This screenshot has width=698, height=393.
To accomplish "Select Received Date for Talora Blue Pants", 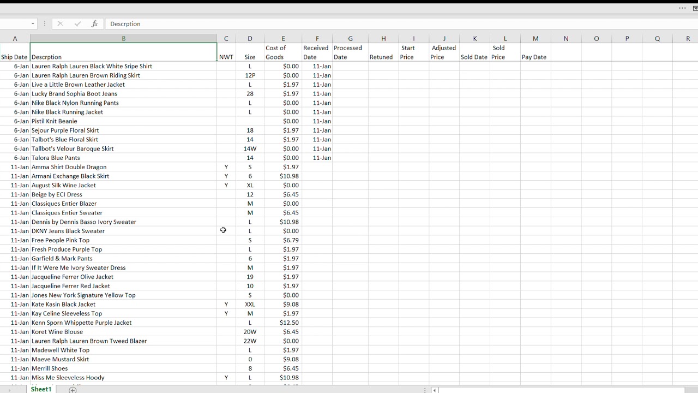I will [317, 158].
